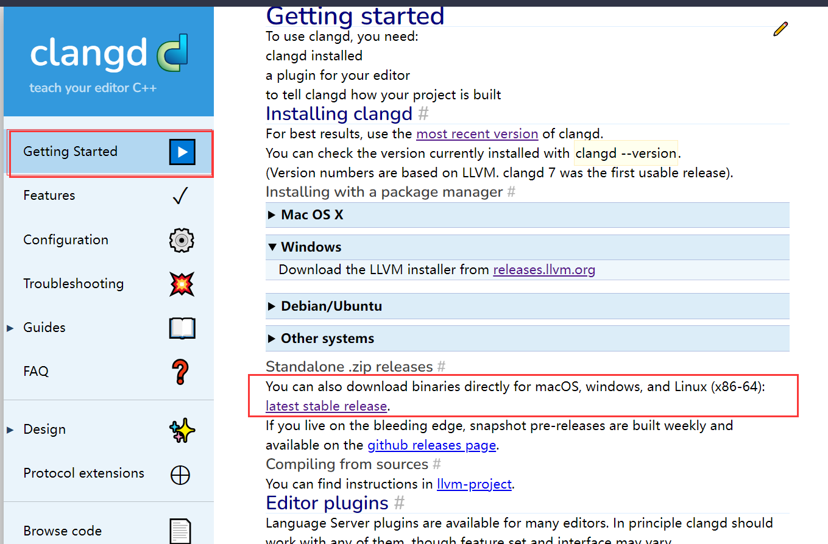Open the latest stable release link
Image resolution: width=828 pixels, height=544 pixels.
326,406
